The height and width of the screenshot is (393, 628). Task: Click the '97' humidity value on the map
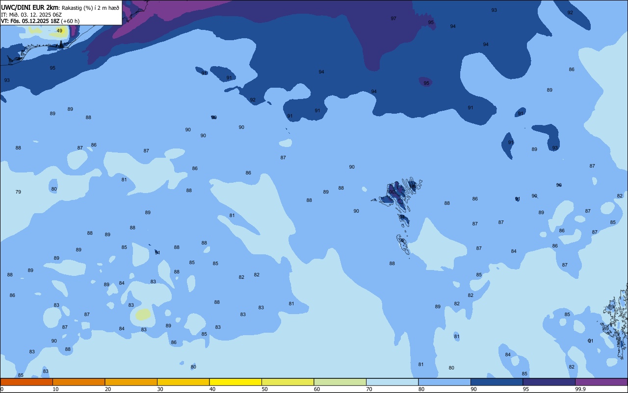point(393,18)
